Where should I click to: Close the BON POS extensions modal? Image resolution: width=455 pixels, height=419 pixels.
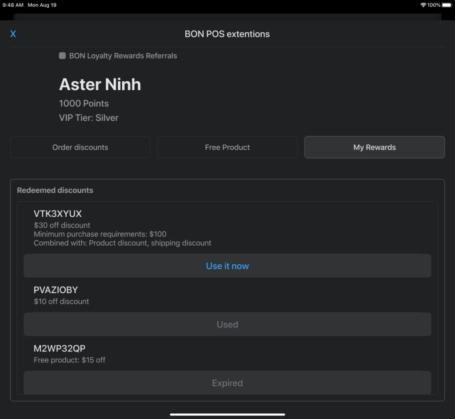pos(13,34)
